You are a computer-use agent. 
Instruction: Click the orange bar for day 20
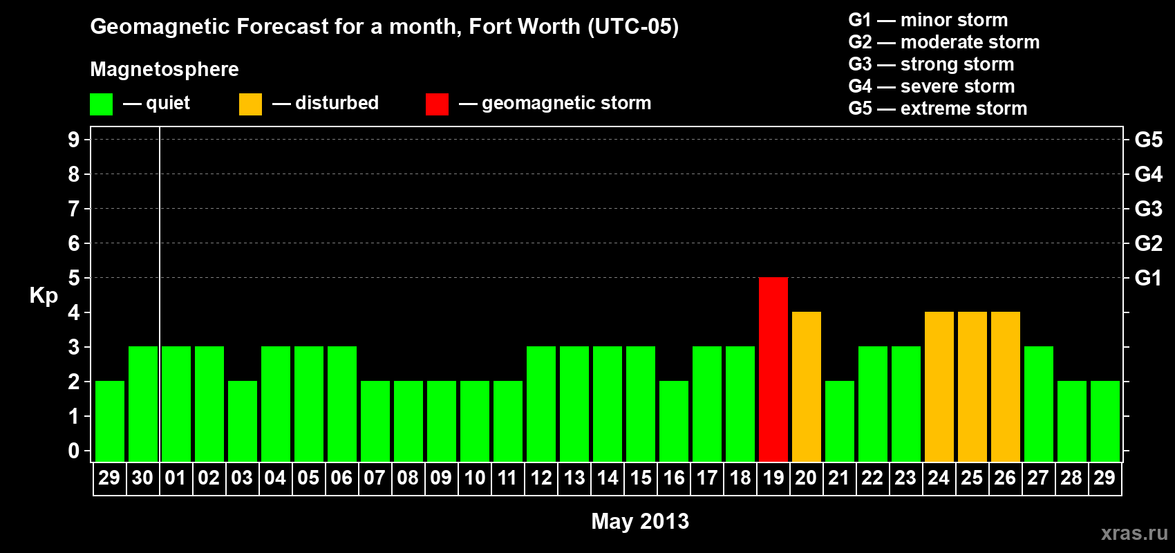click(807, 387)
